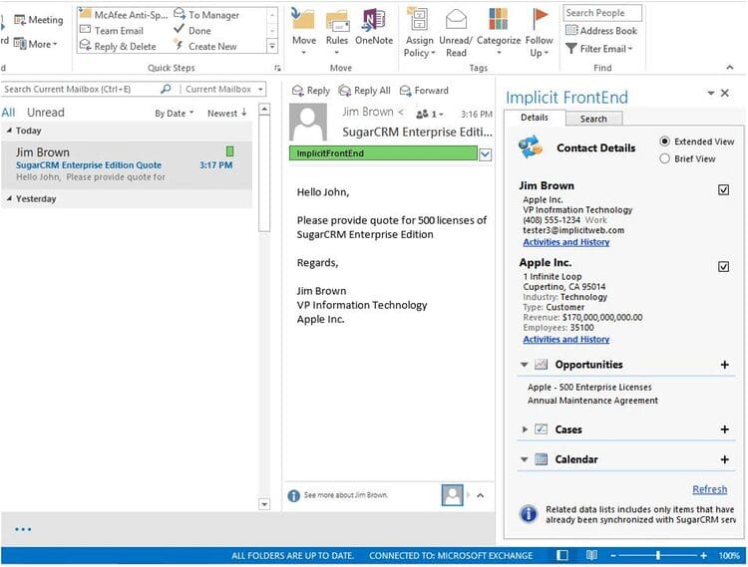Open the recipients count dropdown
This screenshot has height=567, width=748.
(x=430, y=114)
